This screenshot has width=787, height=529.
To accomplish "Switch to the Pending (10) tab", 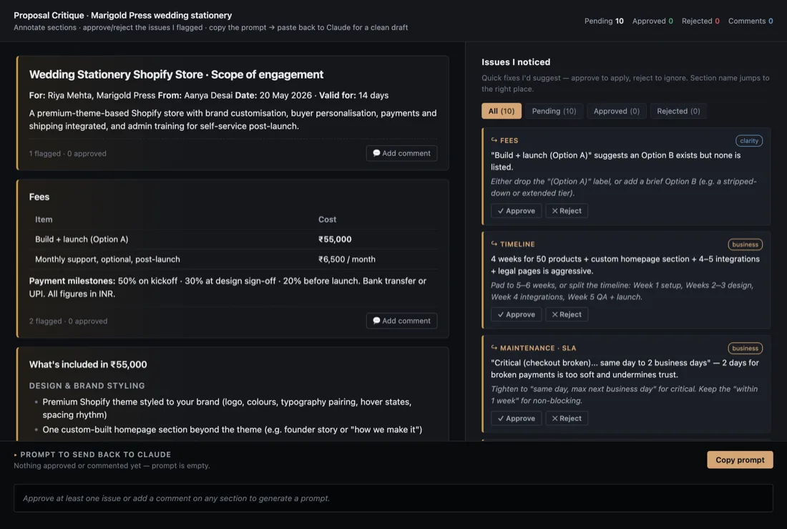I will click(554, 111).
